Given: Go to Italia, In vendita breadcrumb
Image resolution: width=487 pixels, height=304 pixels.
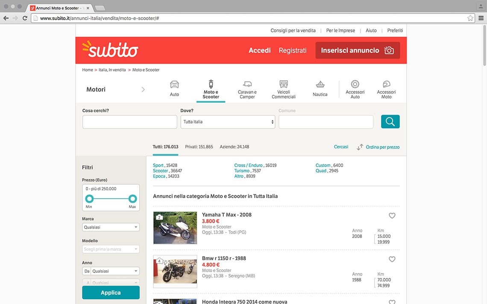Looking at the screenshot, I should pyautogui.click(x=112, y=70).
